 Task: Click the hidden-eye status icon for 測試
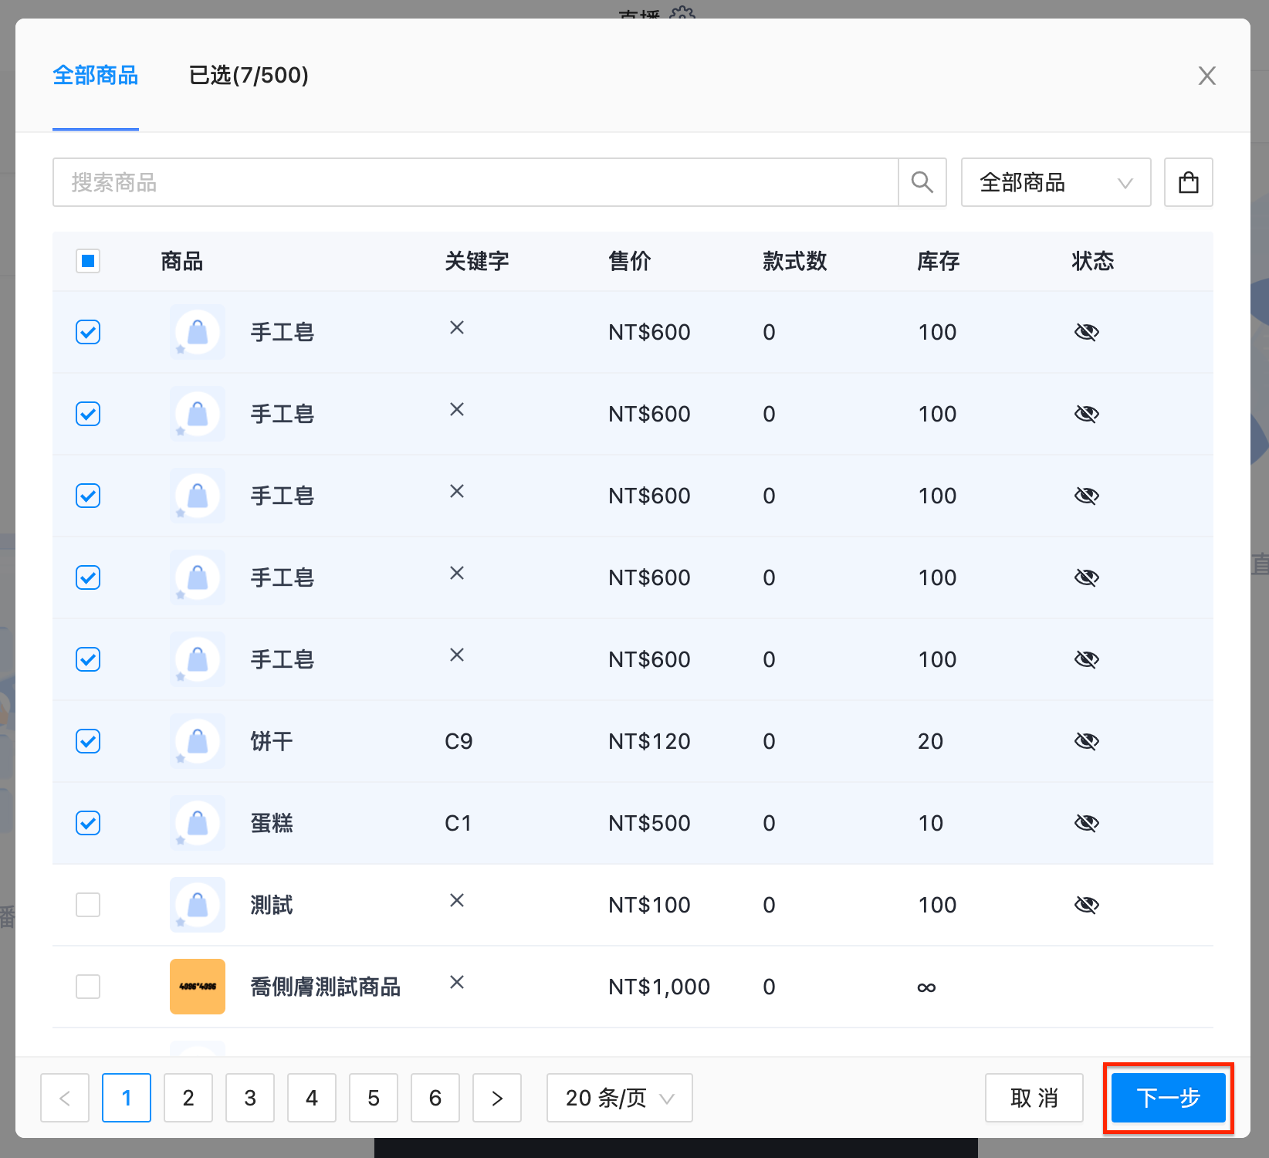[x=1087, y=905]
